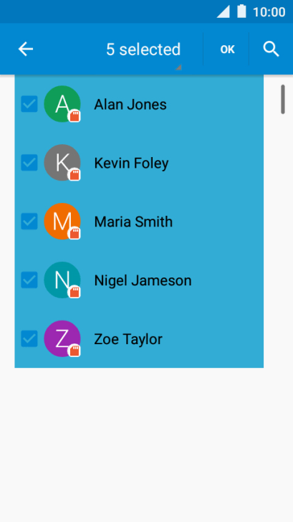Viewport: 293px width, 522px height.
Task: Tap Kevin Foley gray avatar
Action: [62, 163]
